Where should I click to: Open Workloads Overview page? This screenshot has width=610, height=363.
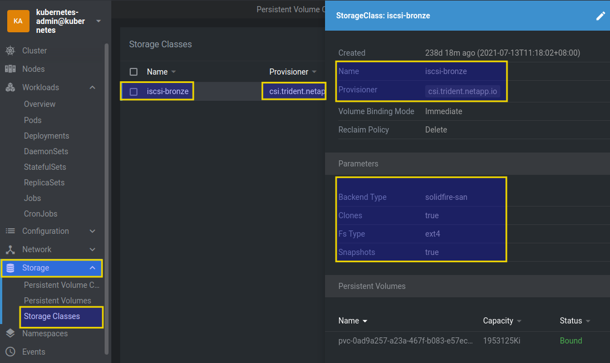coord(40,104)
